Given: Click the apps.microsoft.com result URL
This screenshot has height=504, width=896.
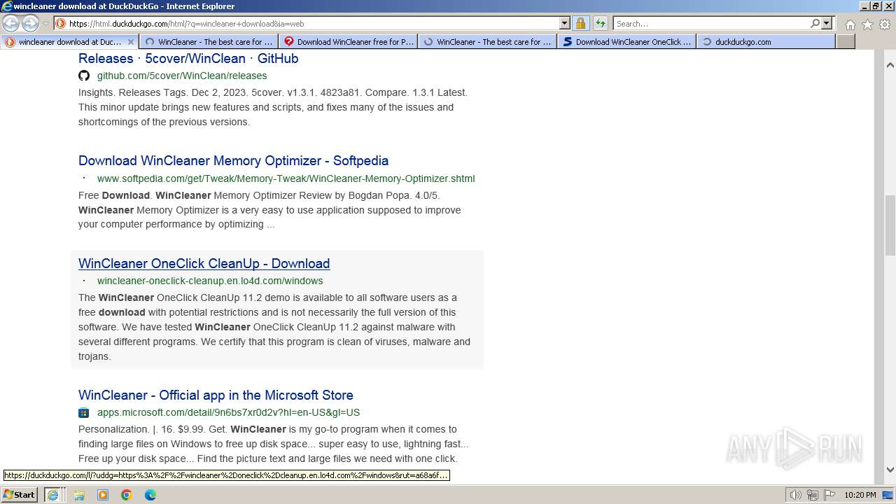Looking at the screenshot, I should pyautogui.click(x=228, y=412).
